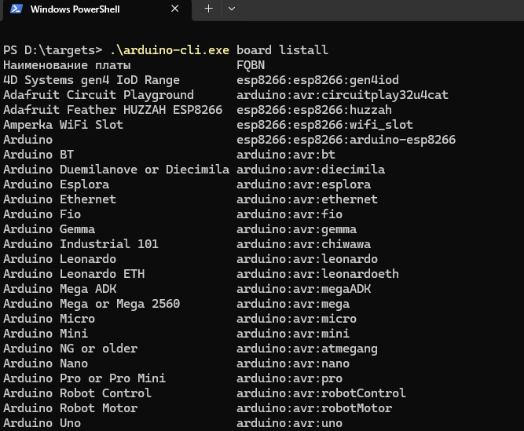The width and height of the screenshot is (524, 431).
Task: Click the arduino:avr:leonardoeth value
Action: coord(317,274)
